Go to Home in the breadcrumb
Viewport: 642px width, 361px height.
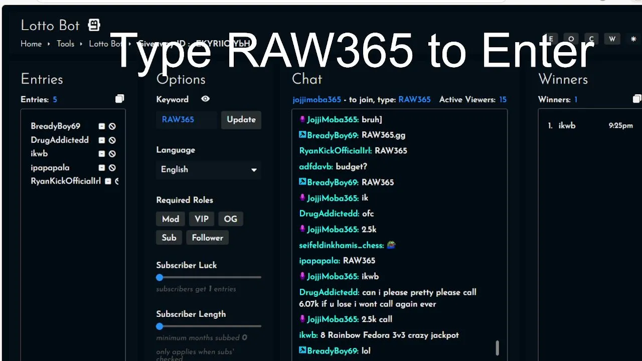click(x=31, y=44)
